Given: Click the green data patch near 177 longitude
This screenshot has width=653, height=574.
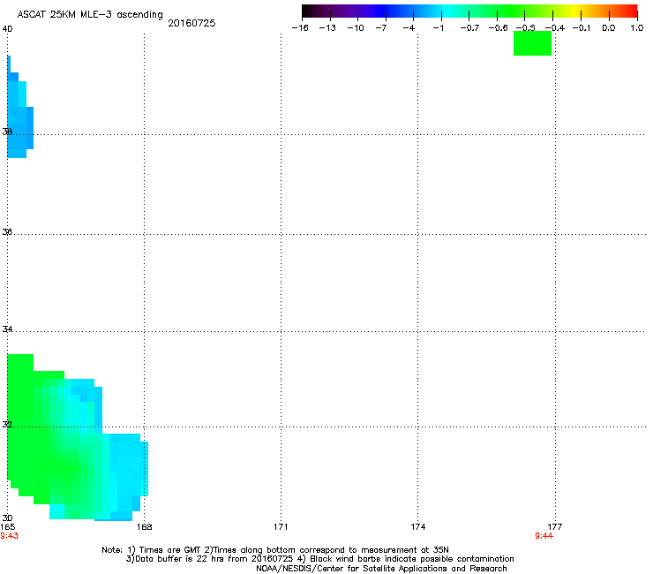Looking at the screenshot, I should (532, 43).
